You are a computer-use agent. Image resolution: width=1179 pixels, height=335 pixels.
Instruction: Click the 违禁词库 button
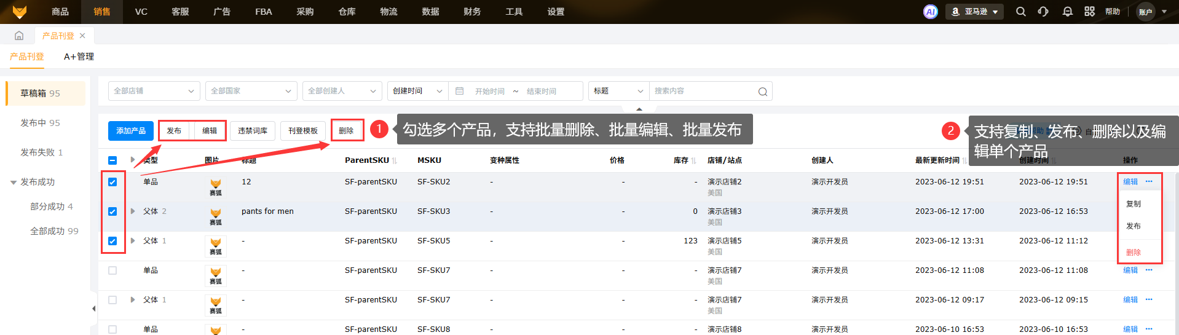pyautogui.click(x=253, y=131)
